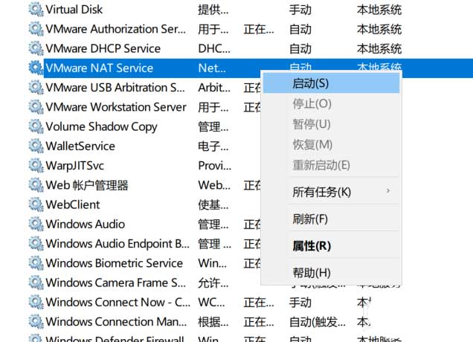Select the VMware Workstation Server gear icon
The image size is (473, 342).
click(36, 107)
